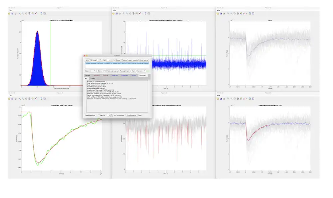Viewport: 333px width, 198px height.
Task: Click the brush tool in the Ensemble median figure
Action: (x=244, y=99)
